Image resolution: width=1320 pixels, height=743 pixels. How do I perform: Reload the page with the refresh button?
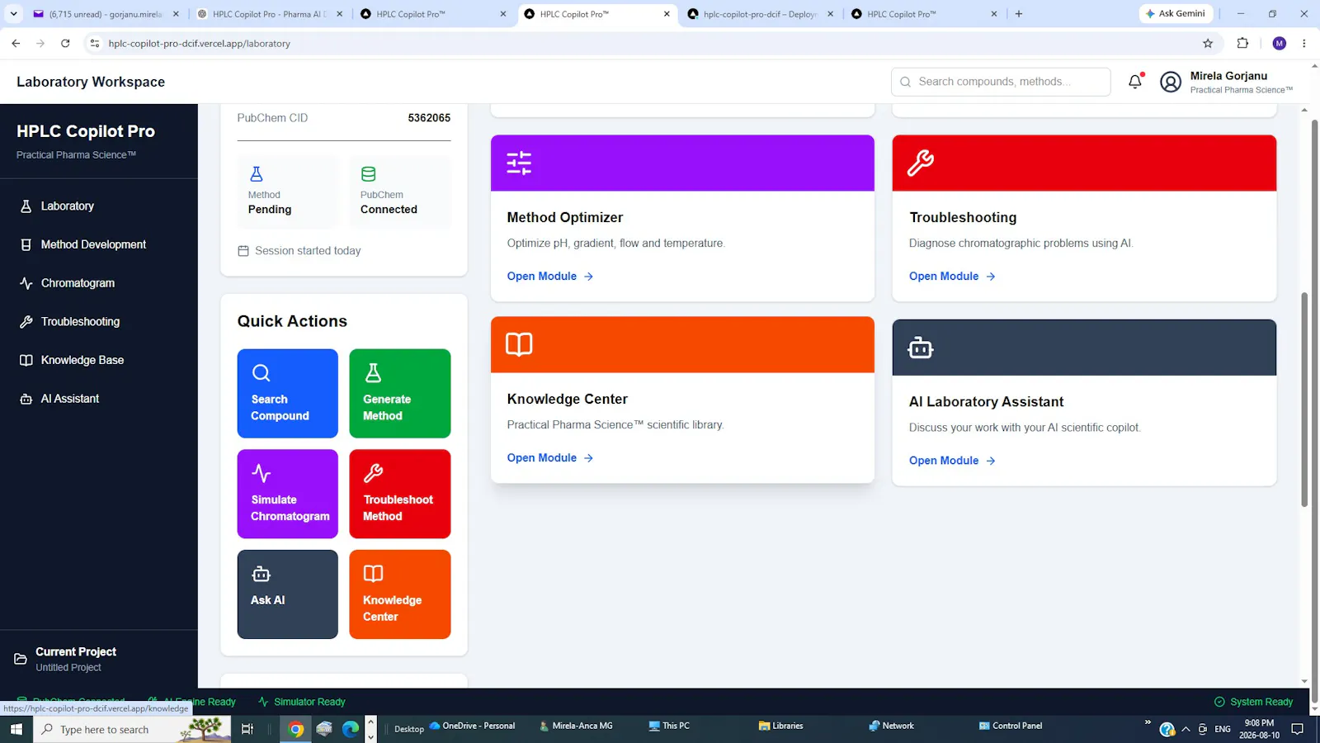click(65, 44)
